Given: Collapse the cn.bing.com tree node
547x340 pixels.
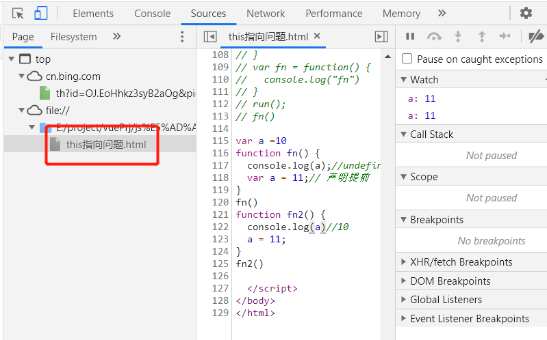Looking at the screenshot, I should (22, 76).
